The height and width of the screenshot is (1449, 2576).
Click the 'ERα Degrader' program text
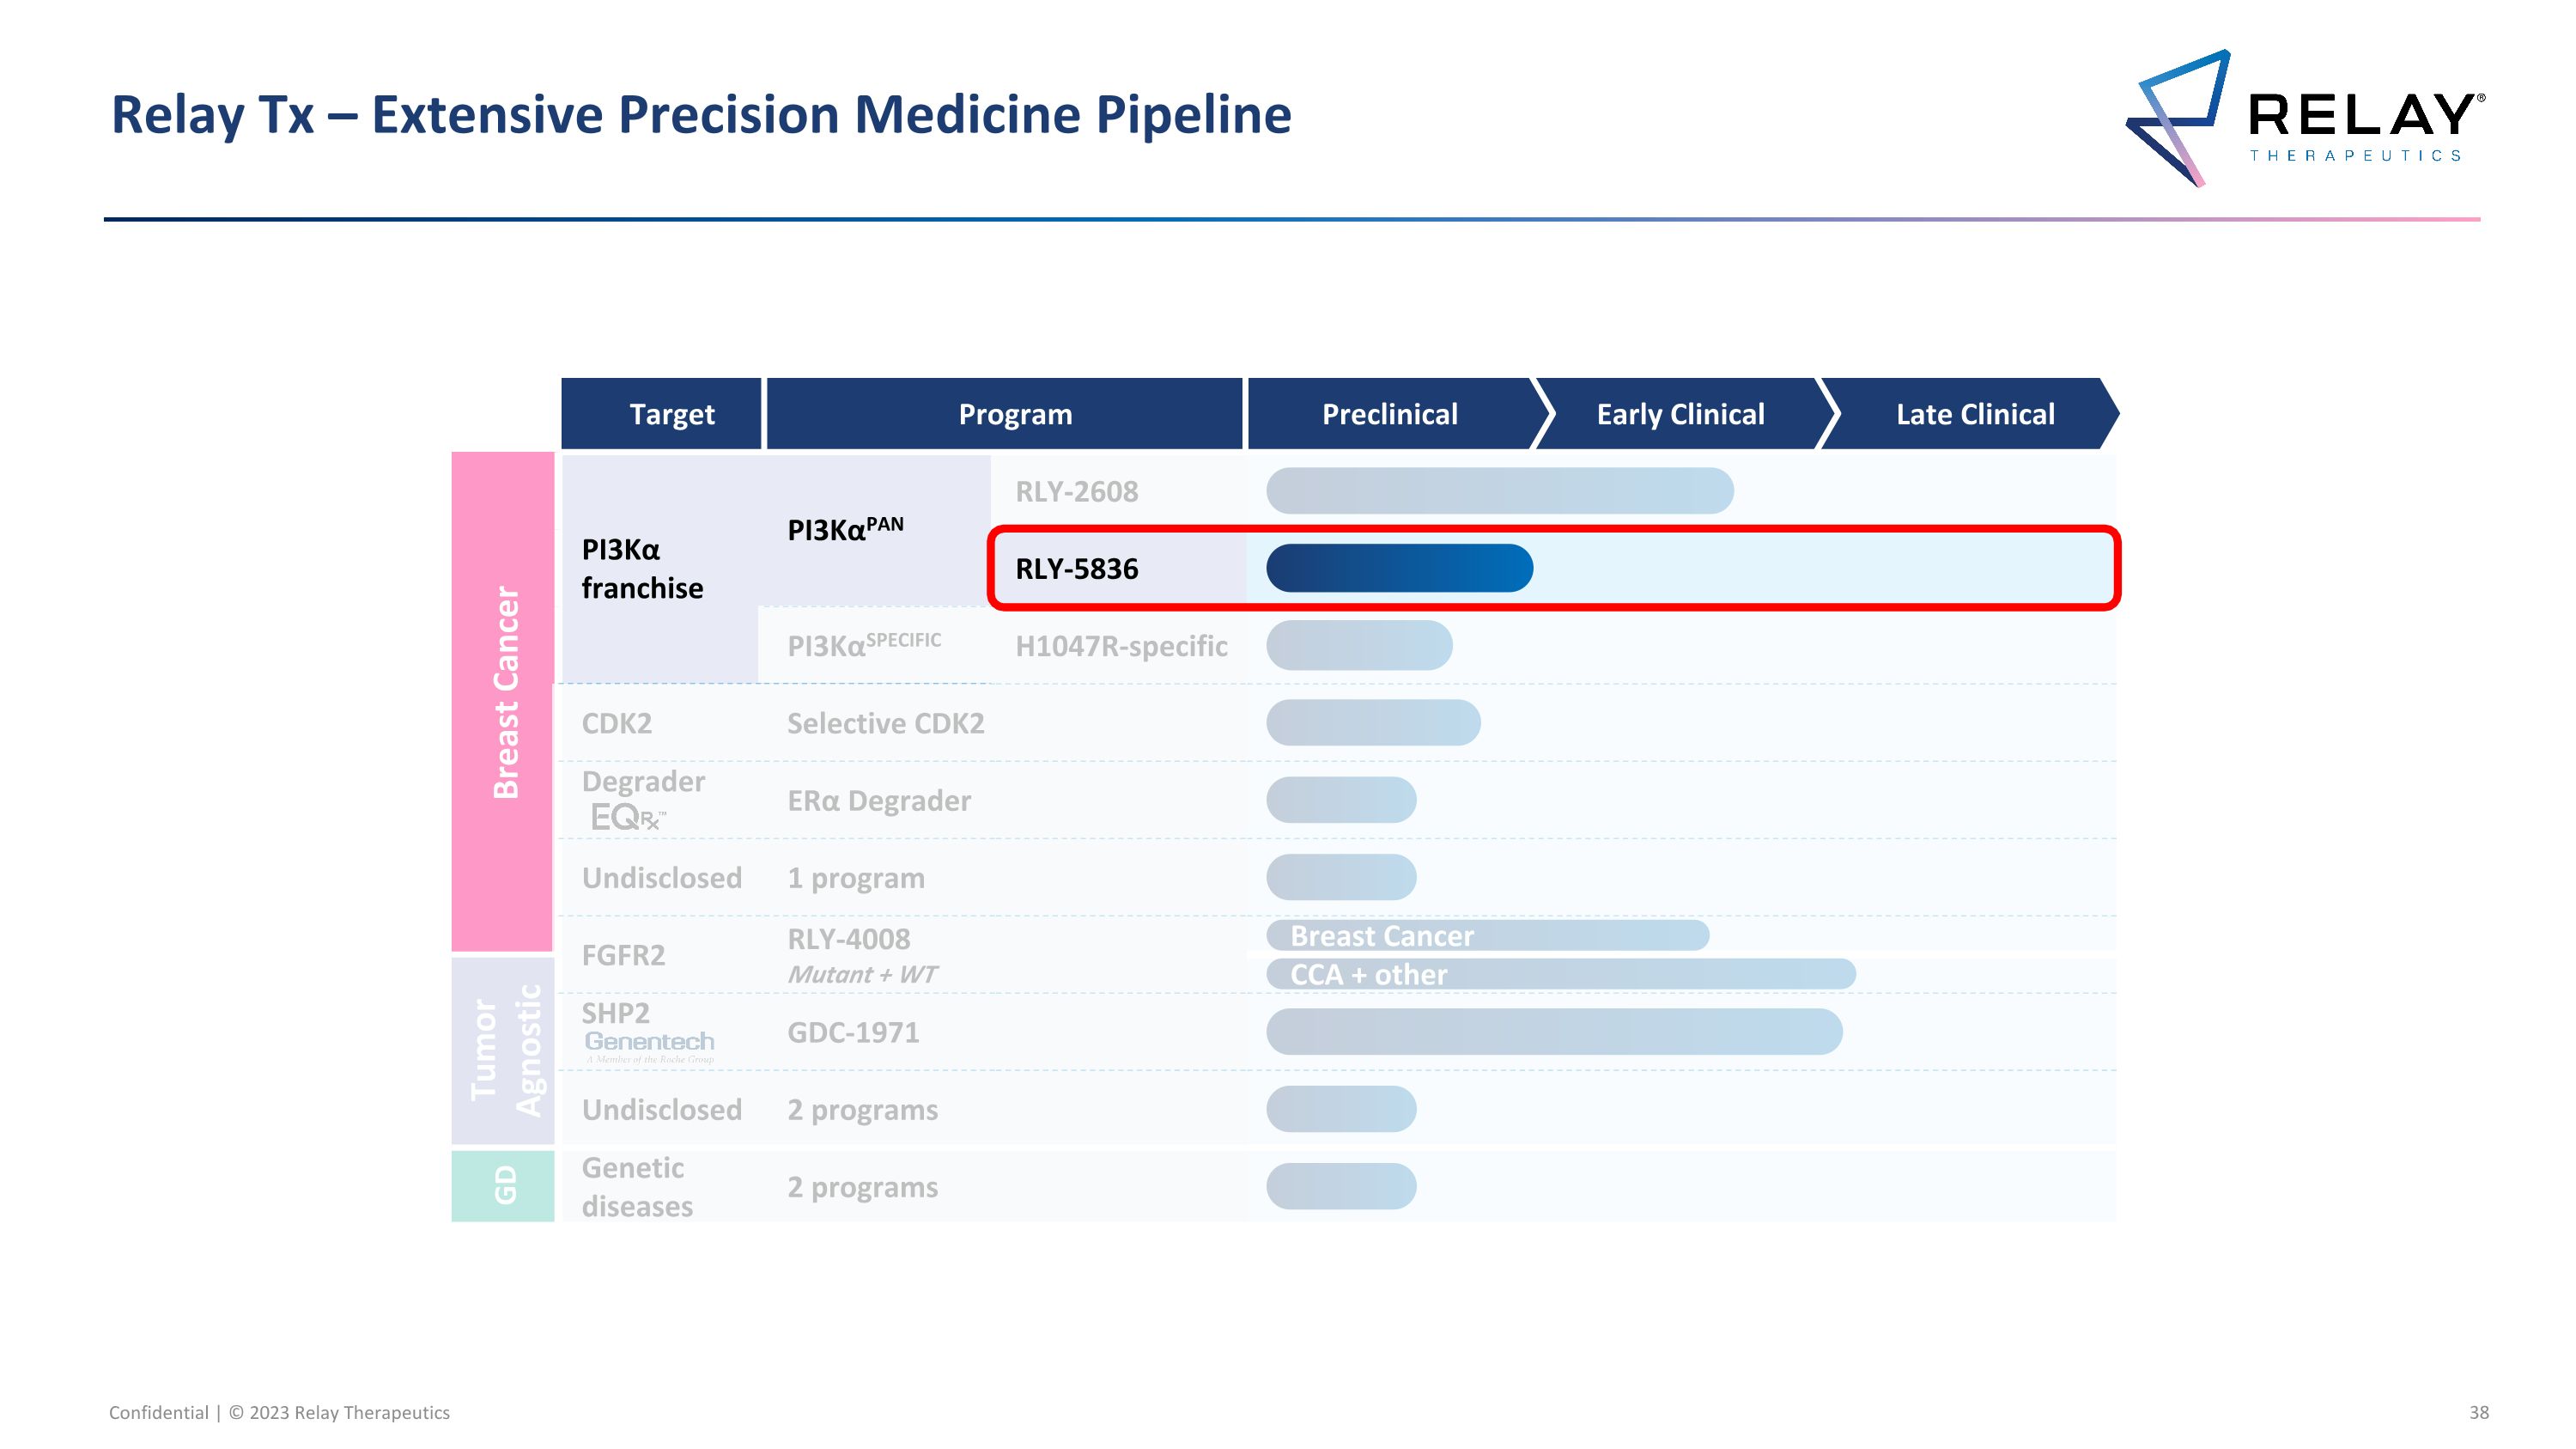(879, 801)
